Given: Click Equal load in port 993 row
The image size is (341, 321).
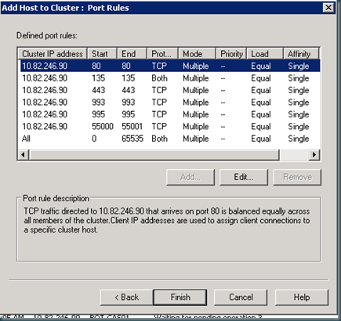Looking at the screenshot, I should point(261,103).
